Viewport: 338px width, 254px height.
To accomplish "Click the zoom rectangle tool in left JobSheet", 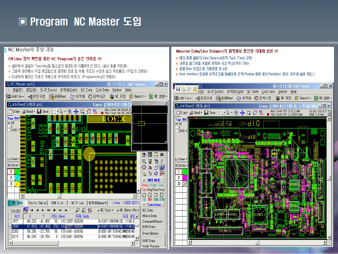I will tap(82, 111).
